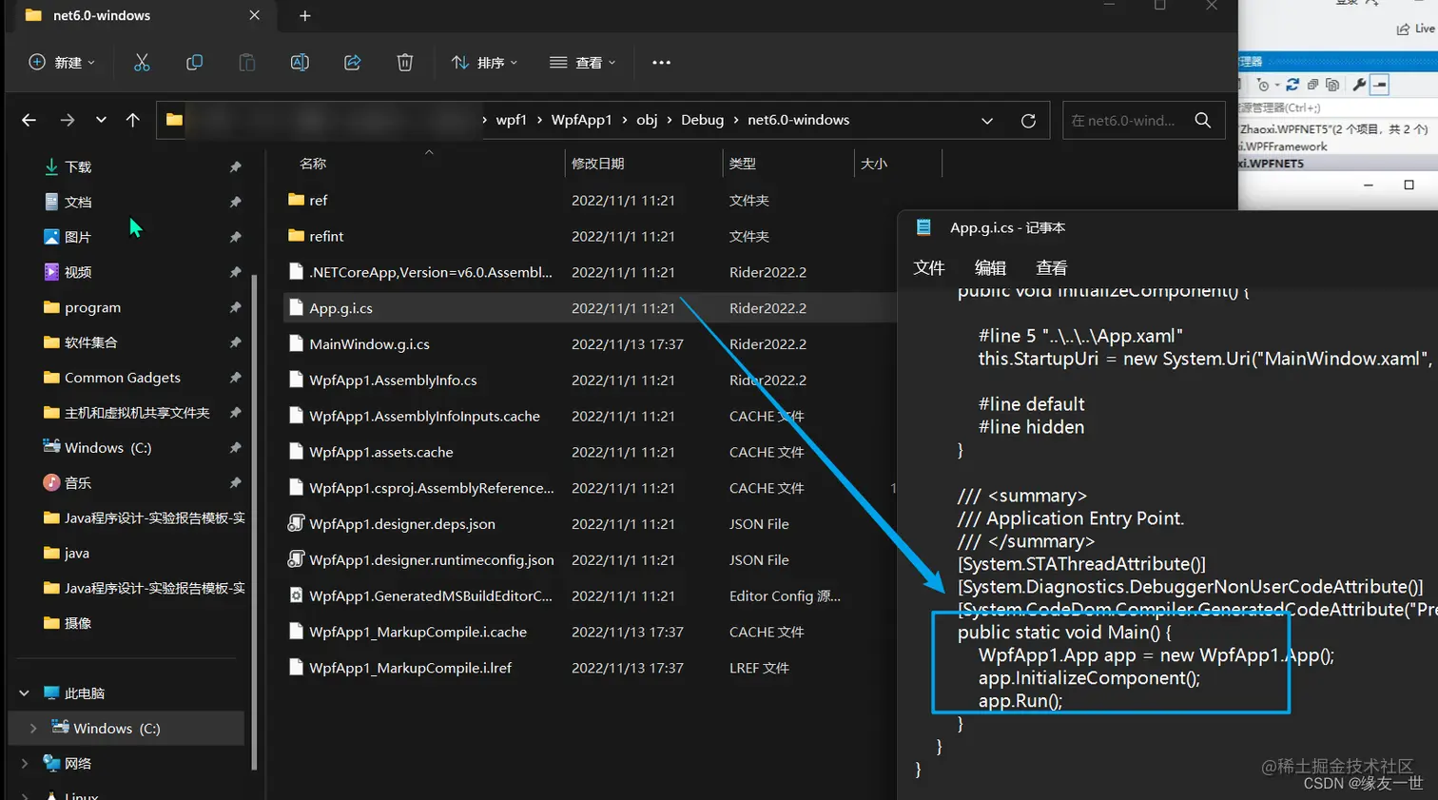Open 视频 in the navigation pane

(78, 272)
